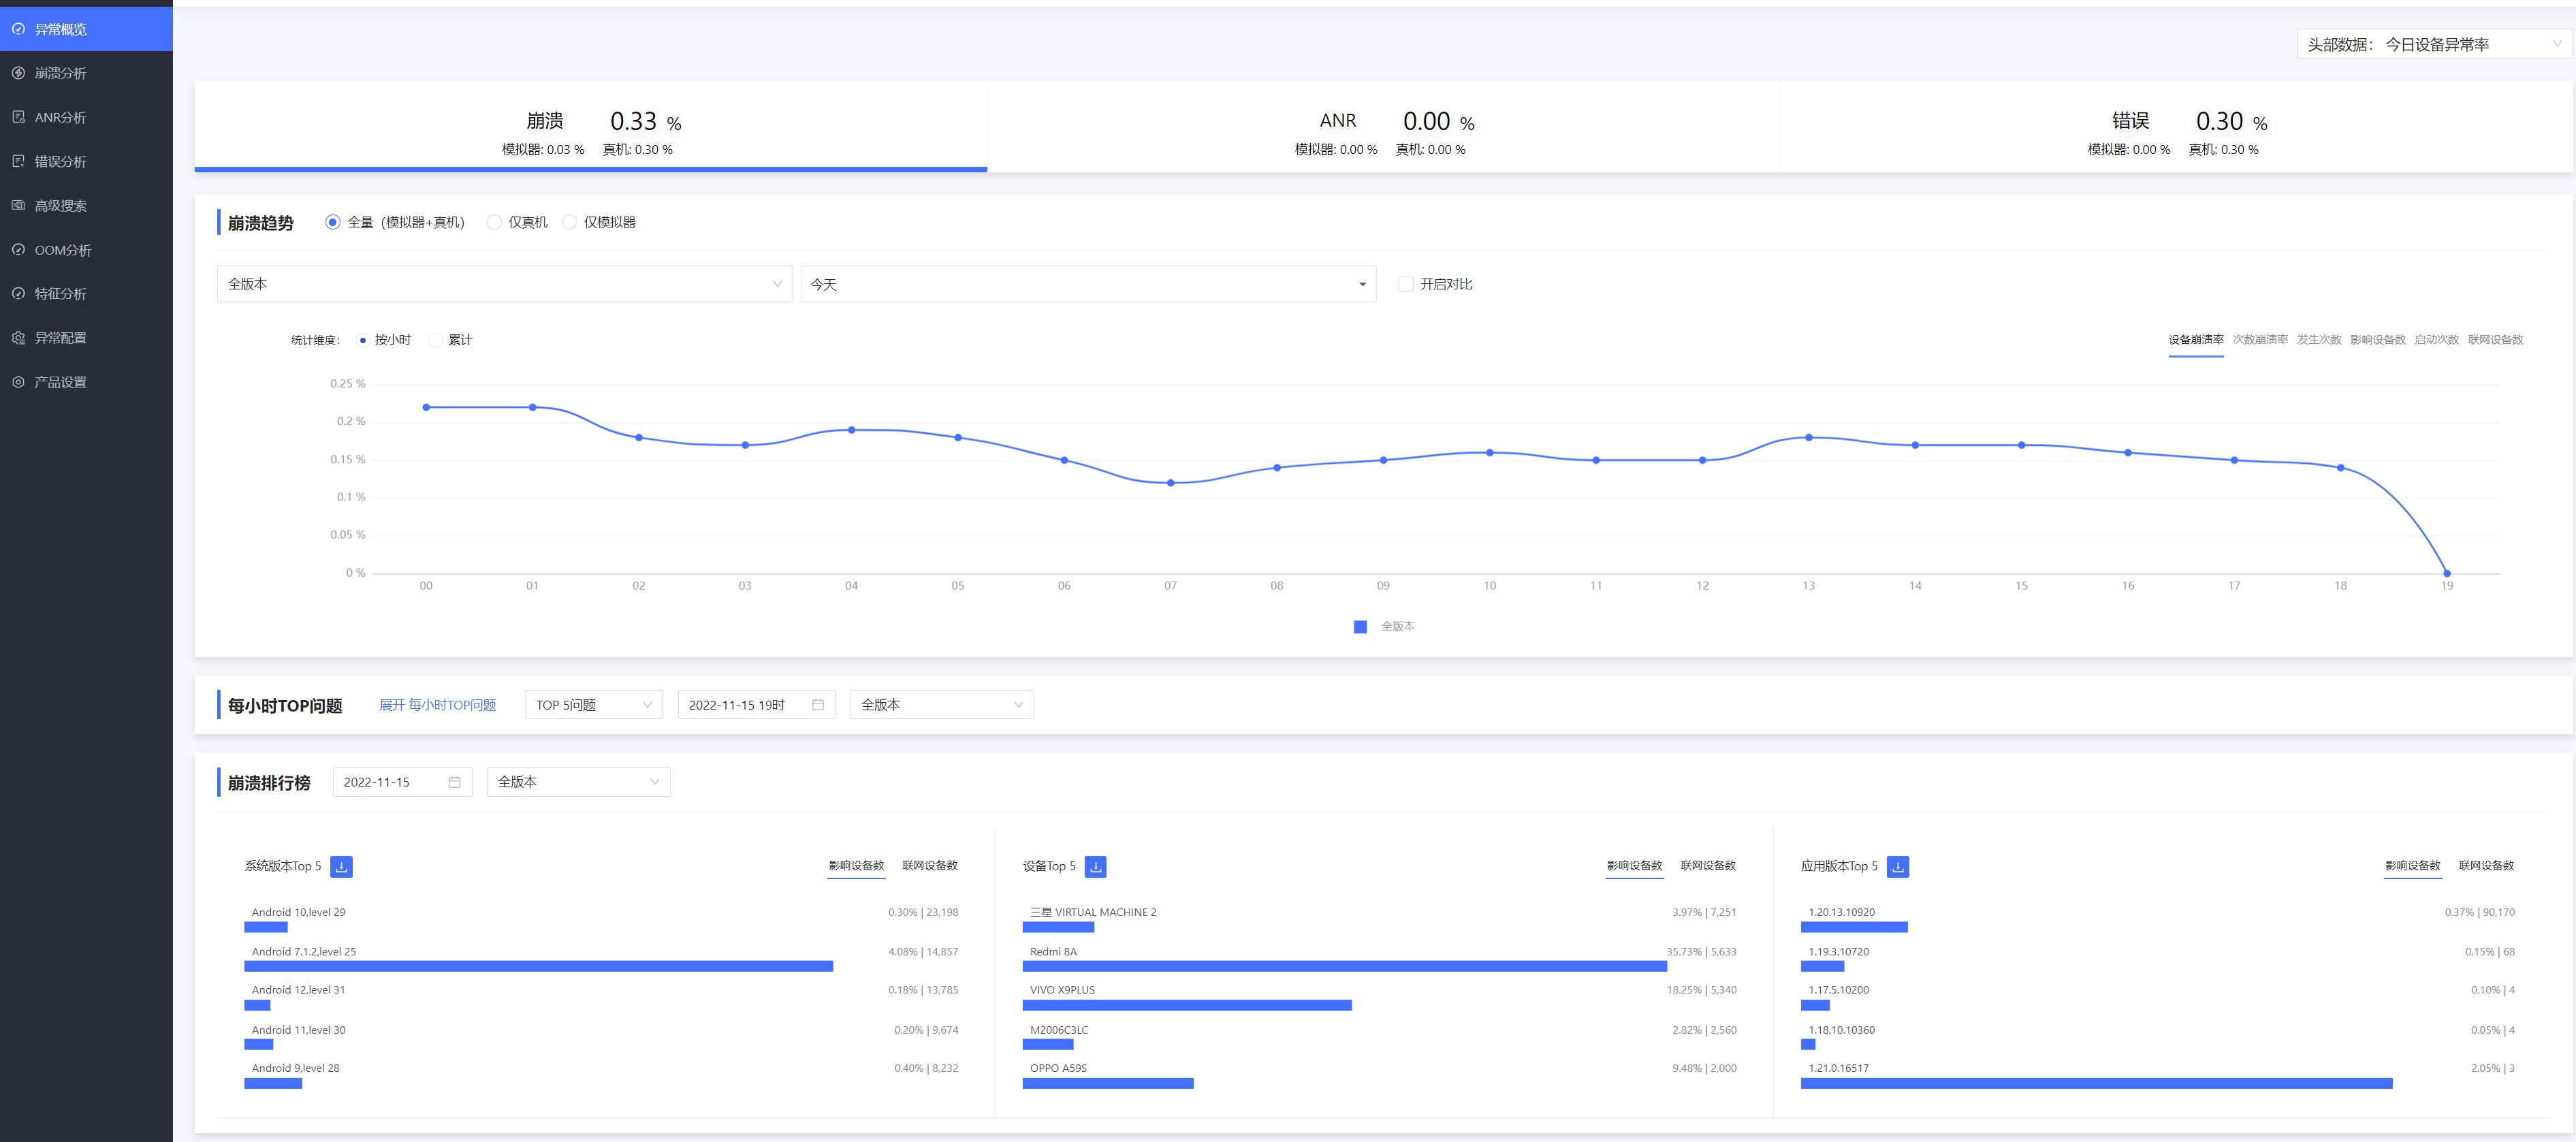This screenshot has height=1142, width=2576.
Task: Click the M2006C3LC device row
Action: pyautogui.click(x=1379, y=1036)
